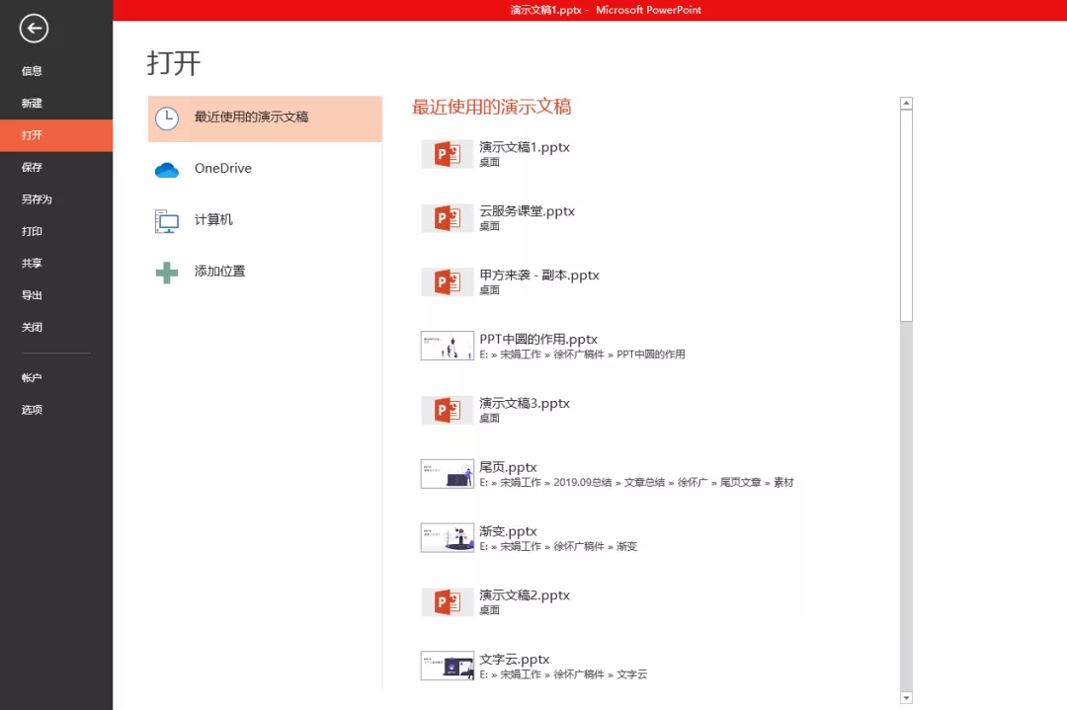This screenshot has width=1067, height=710.
Task: Open recent file name 尾页.pptx
Action: pos(508,467)
